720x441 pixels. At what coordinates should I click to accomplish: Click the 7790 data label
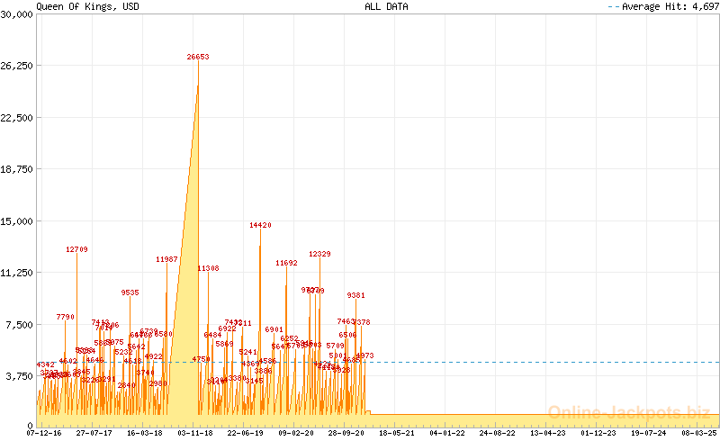65,317
